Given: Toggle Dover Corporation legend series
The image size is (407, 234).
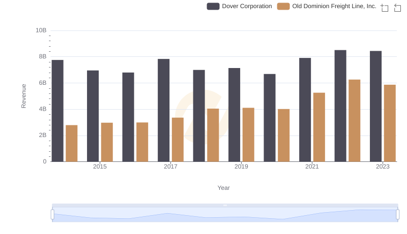Looking at the screenshot, I should [x=239, y=6].
